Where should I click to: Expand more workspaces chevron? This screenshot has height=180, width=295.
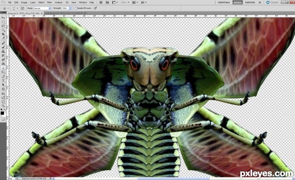coord(260,2)
